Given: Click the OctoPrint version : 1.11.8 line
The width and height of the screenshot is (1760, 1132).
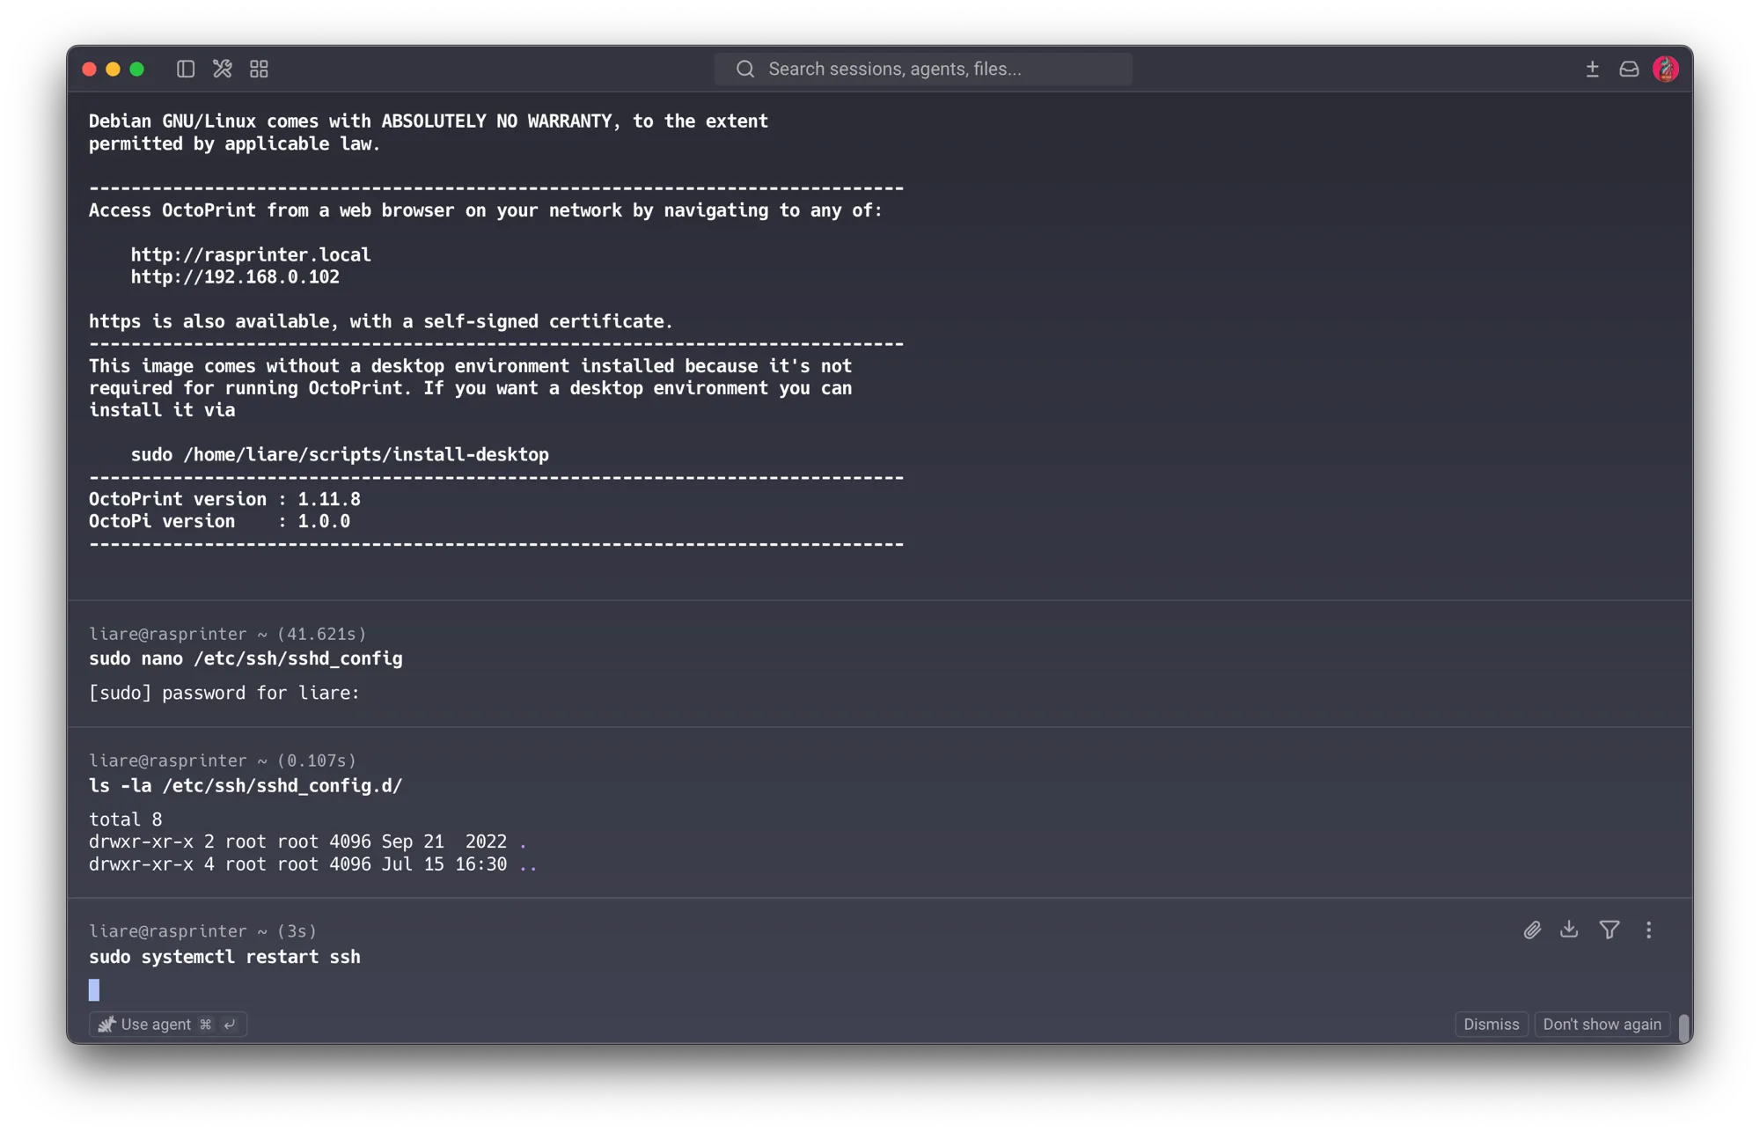Looking at the screenshot, I should tap(224, 499).
